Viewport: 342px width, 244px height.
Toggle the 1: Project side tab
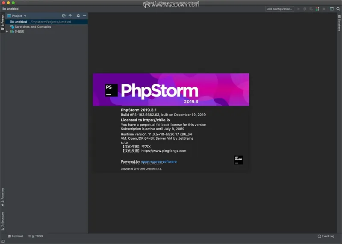point(3,22)
